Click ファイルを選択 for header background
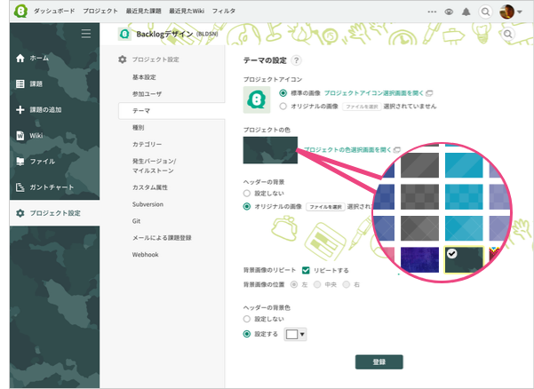 pos(325,207)
